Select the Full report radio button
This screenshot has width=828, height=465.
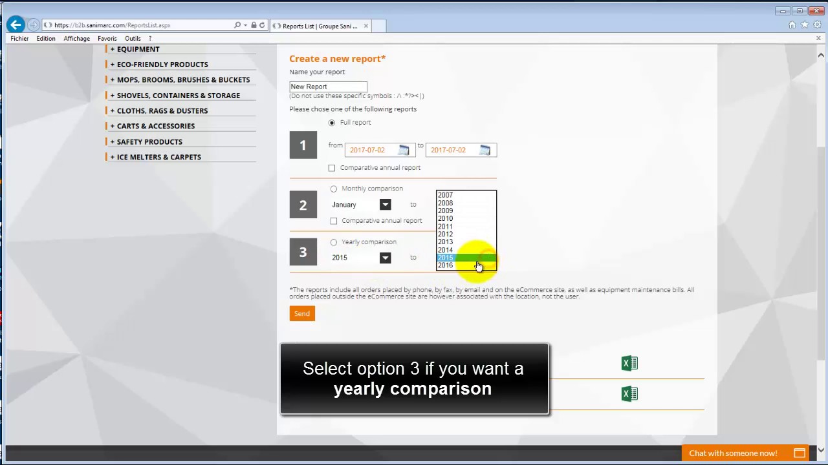point(332,123)
